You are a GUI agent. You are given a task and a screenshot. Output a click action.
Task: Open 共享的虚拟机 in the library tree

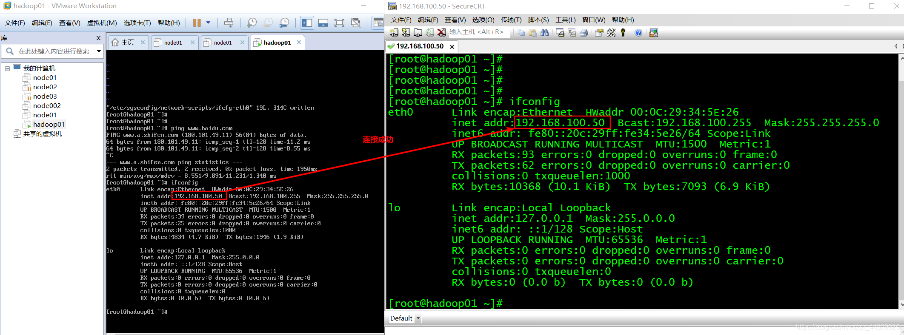click(x=42, y=133)
